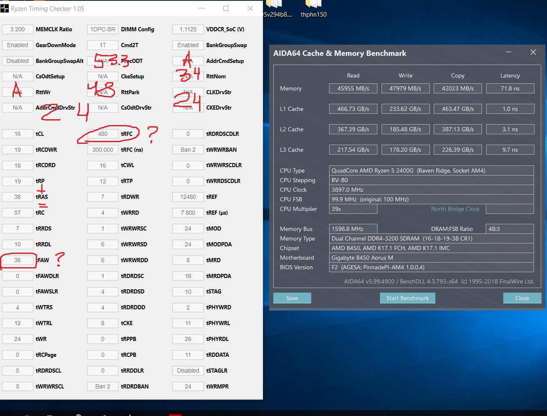Select the Memory Copy result 42023 MB/s
This screenshot has height=416, width=547.
click(x=458, y=88)
